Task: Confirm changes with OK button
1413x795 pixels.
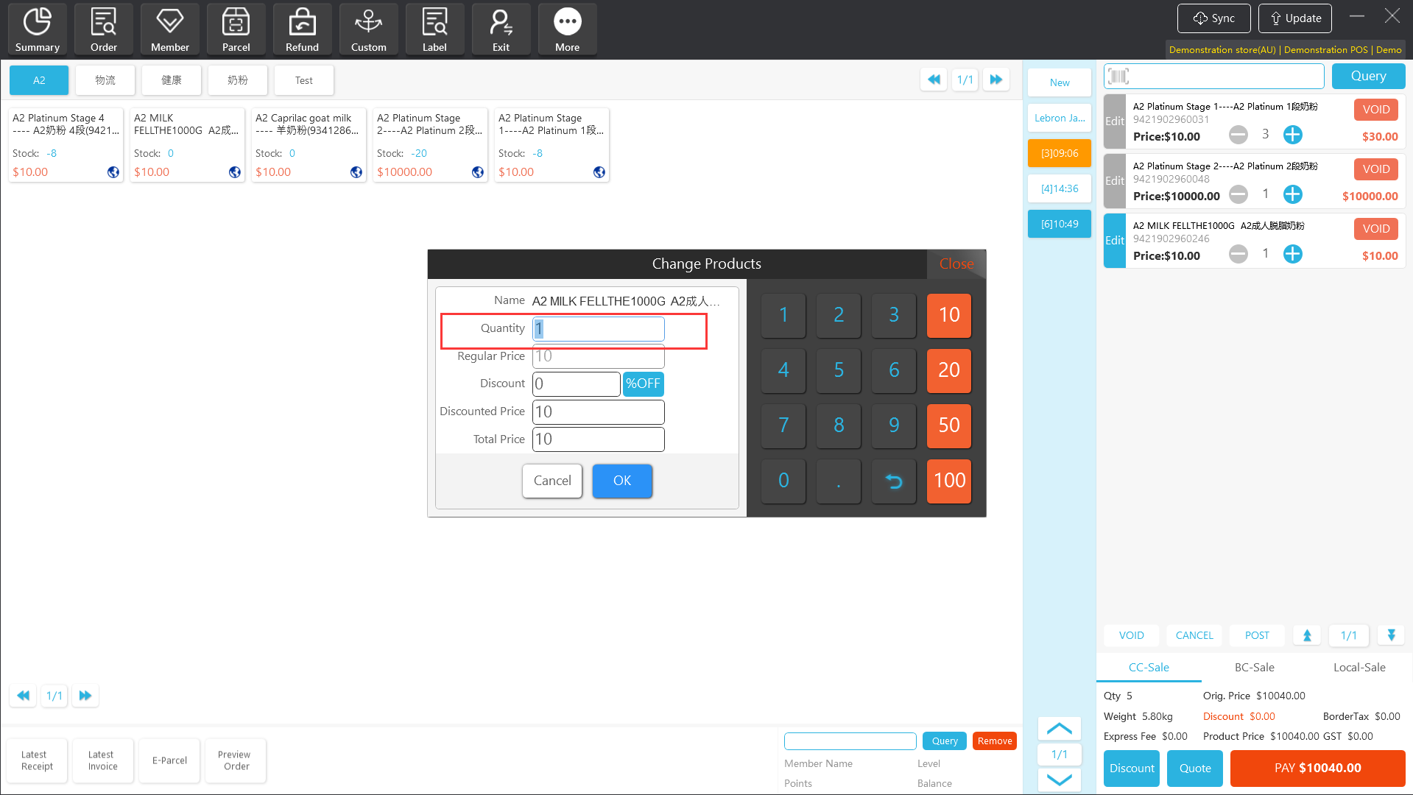Action: point(621,481)
